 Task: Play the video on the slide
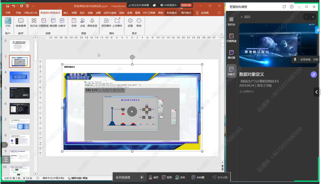click(x=132, y=112)
